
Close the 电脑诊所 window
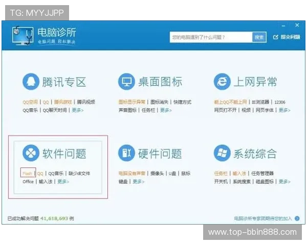pos(297,25)
